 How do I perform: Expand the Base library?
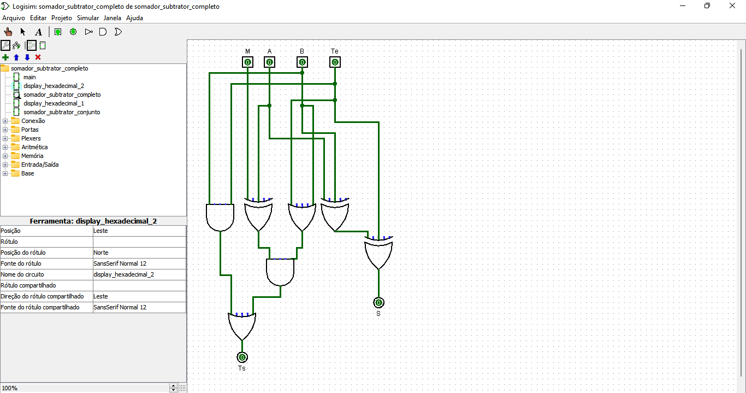click(5, 173)
